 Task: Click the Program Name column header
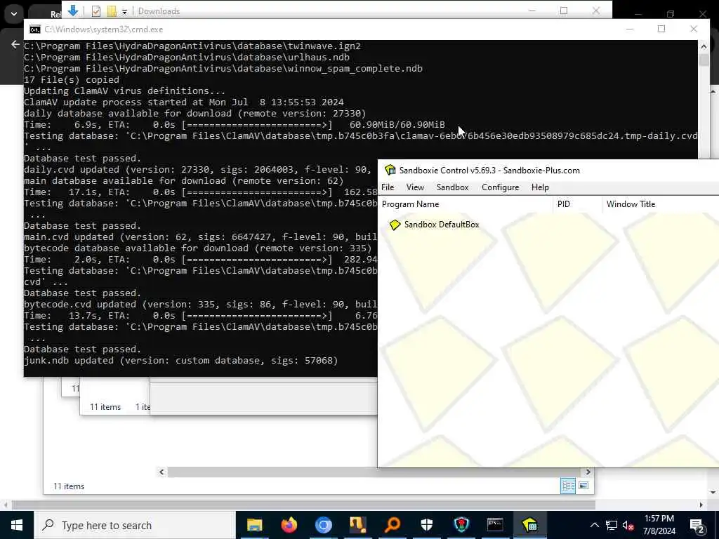click(466, 204)
